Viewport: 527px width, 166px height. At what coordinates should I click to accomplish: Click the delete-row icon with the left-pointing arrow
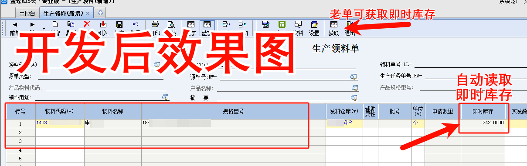(x=243, y=25)
